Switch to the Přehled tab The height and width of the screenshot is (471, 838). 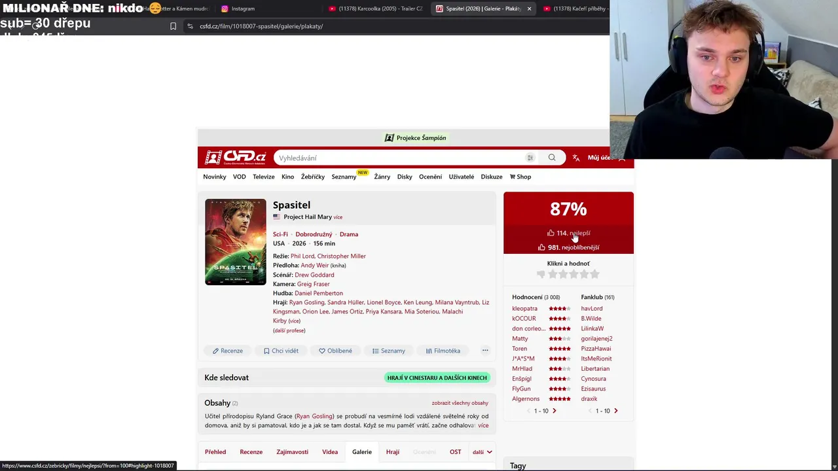tap(215, 452)
